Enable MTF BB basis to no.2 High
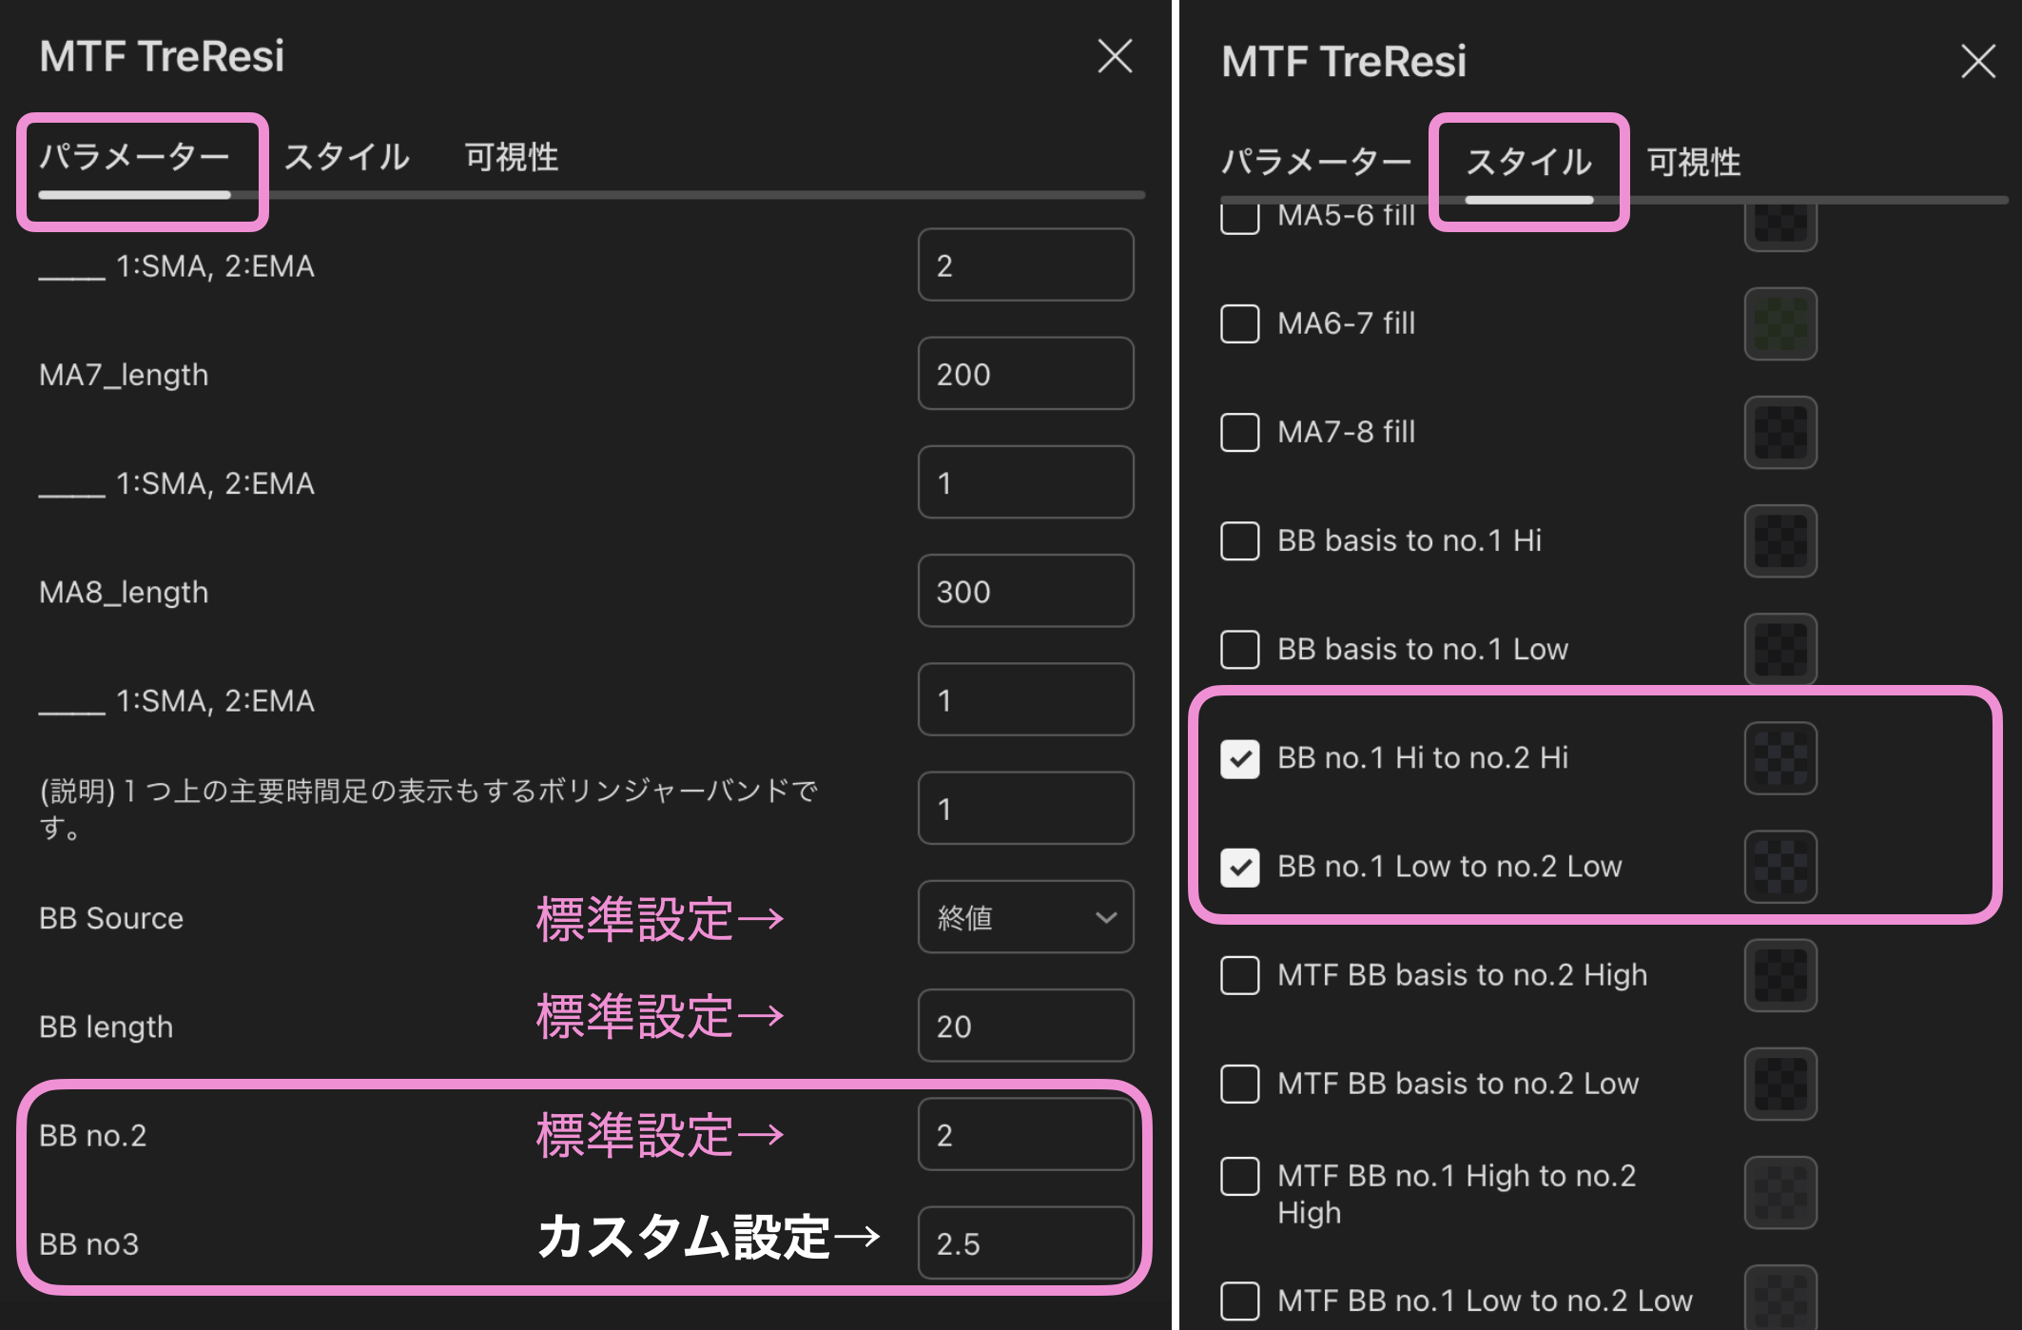This screenshot has height=1330, width=2022. [x=1240, y=975]
